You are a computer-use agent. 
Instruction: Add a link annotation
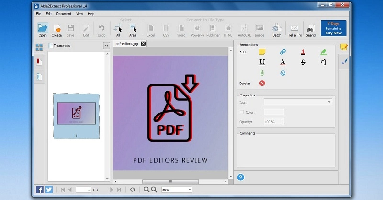(x=282, y=52)
